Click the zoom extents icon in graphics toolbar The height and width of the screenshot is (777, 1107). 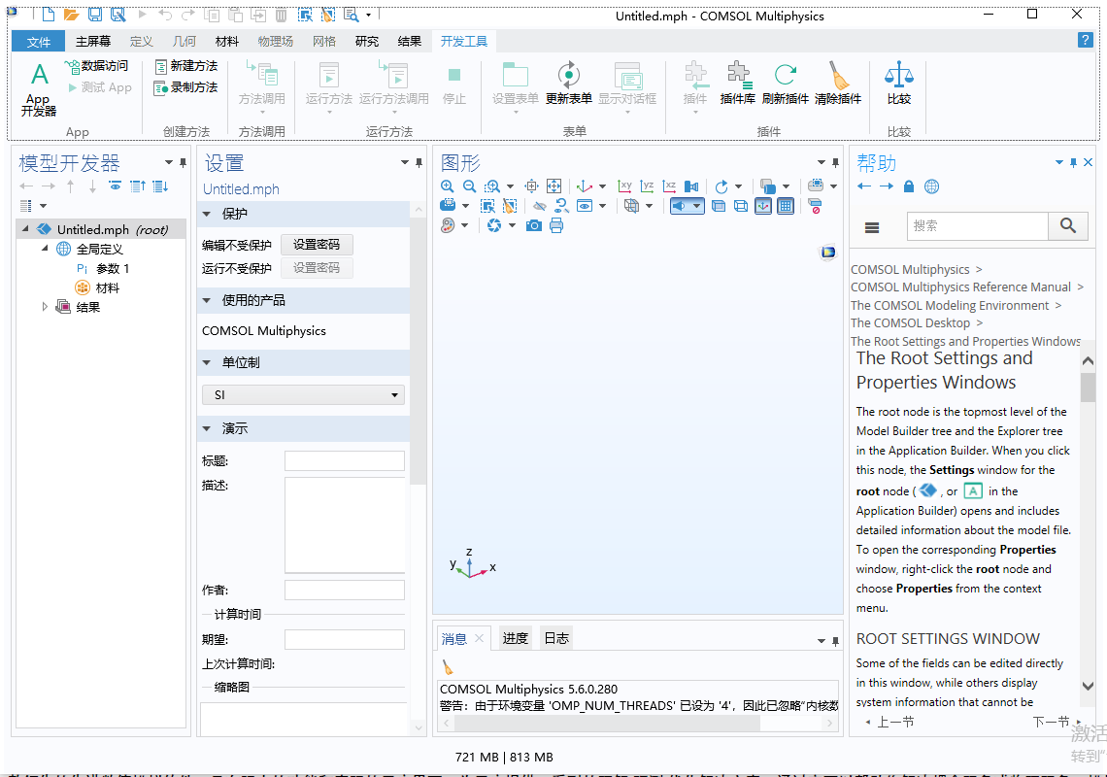(553, 186)
